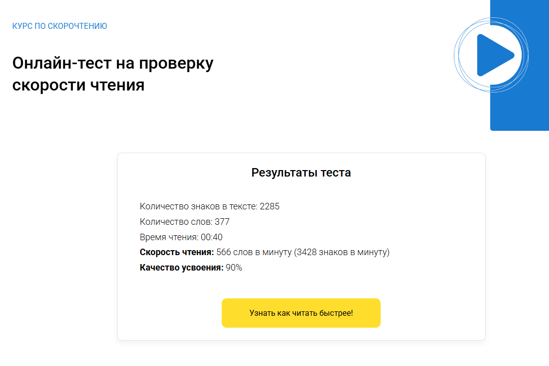Open the КУРС ПО СКОРОЧТЕНИЮ link
The height and width of the screenshot is (366, 549).
[59, 26]
